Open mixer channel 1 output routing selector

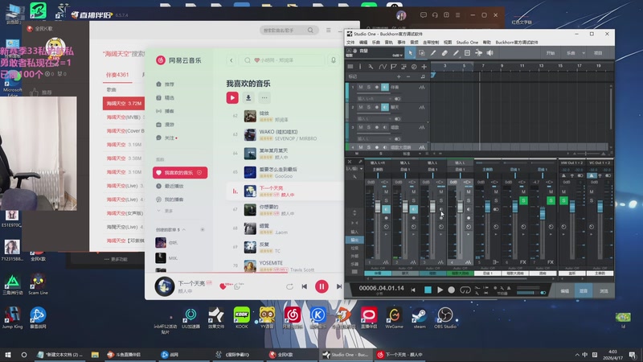(378, 169)
